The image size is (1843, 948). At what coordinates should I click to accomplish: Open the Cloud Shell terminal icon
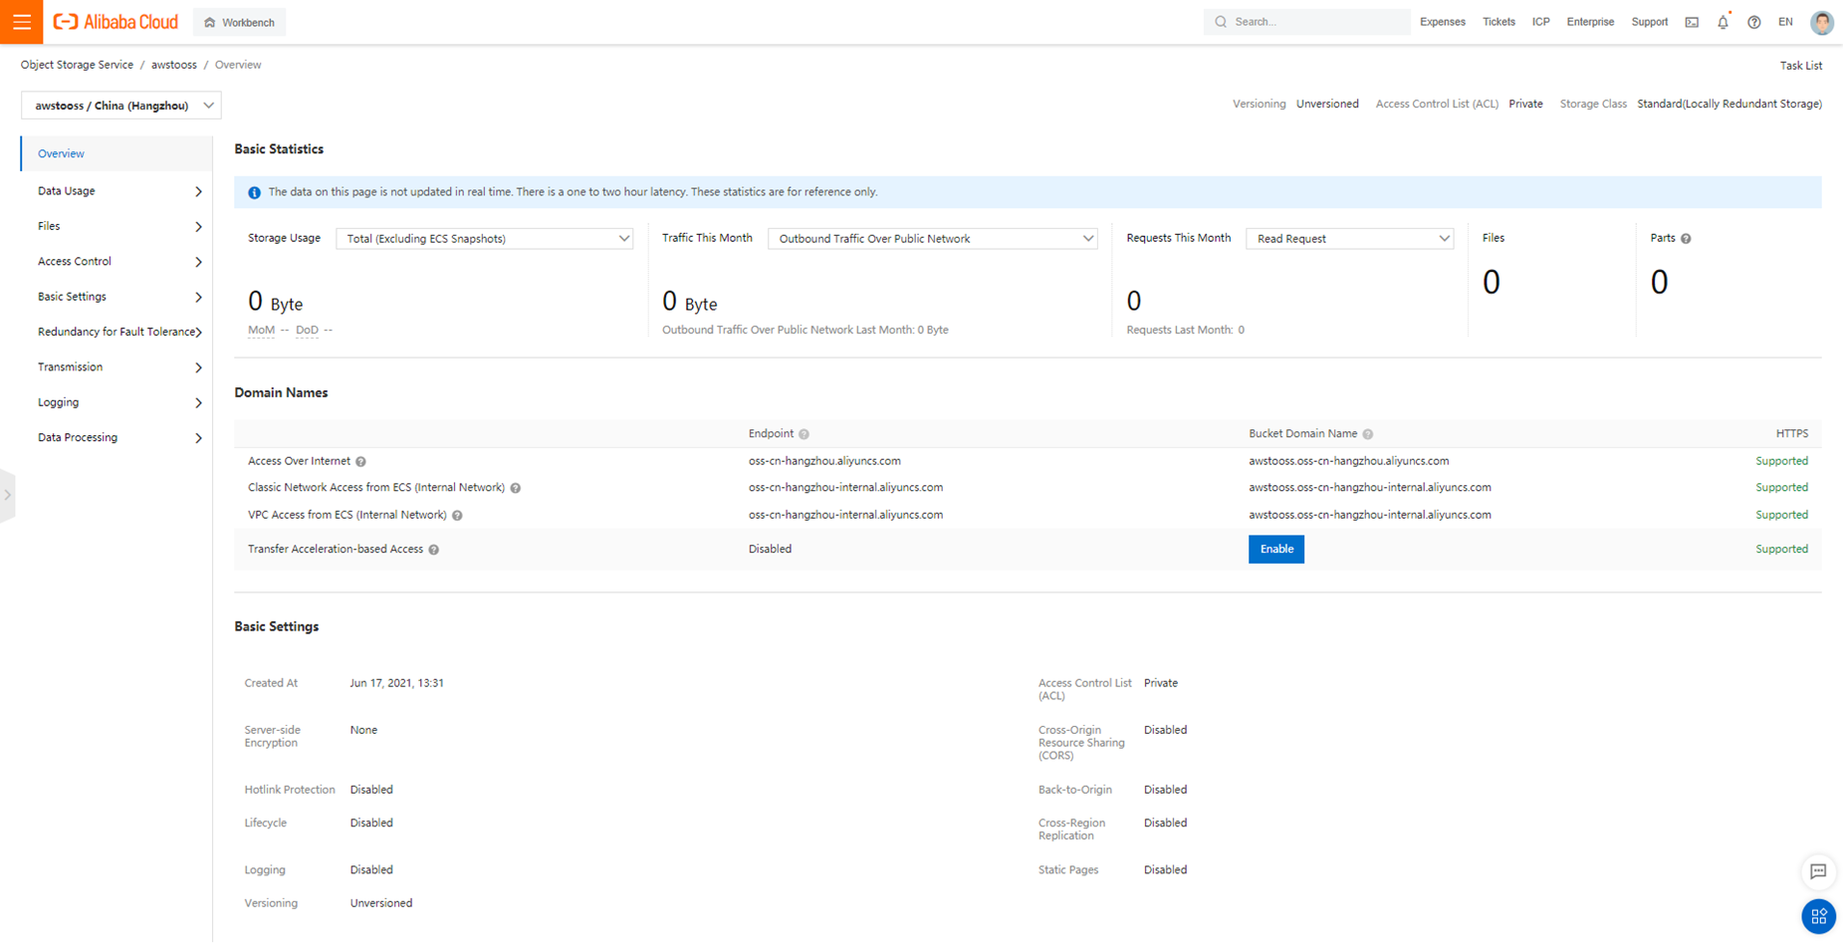[x=1692, y=22]
